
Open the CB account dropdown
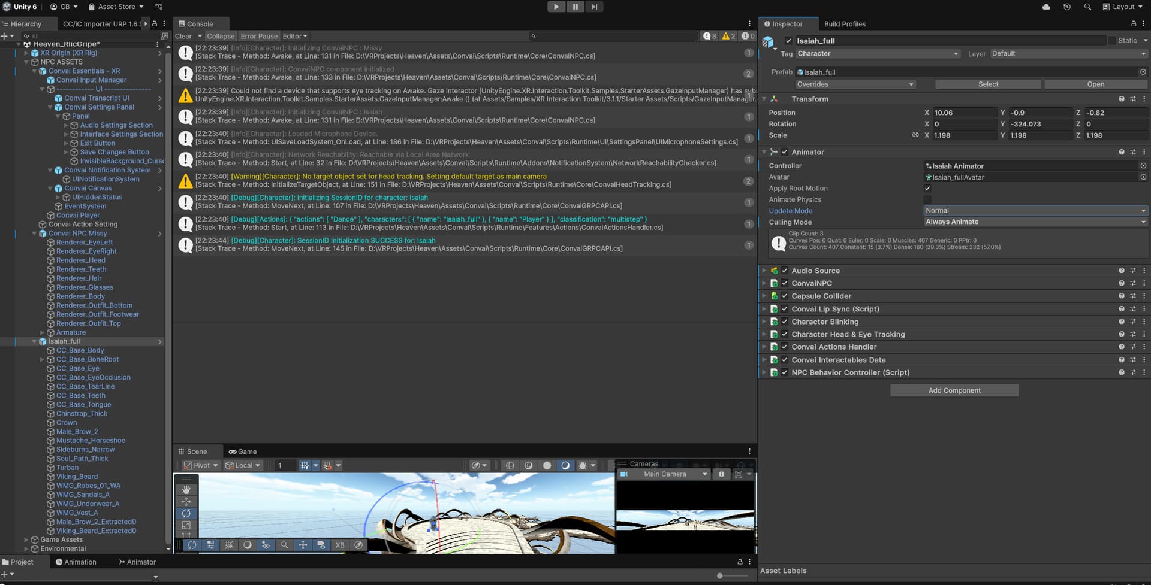[64, 7]
